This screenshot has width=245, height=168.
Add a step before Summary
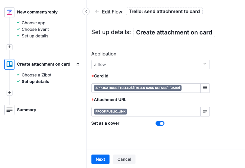coord(10,93)
